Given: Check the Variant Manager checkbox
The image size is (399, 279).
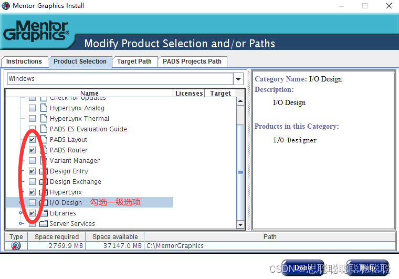Looking at the screenshot, I should (x=33, y=160).
